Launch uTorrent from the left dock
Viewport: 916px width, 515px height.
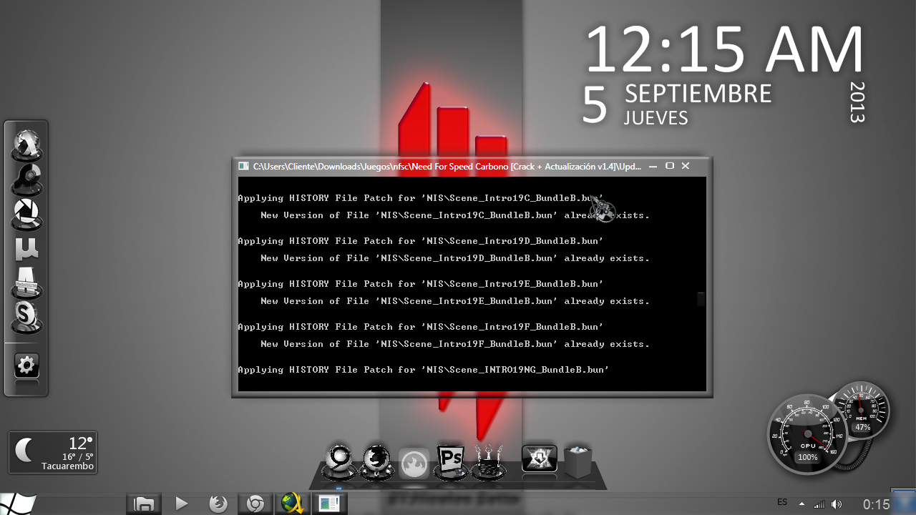click(27, 249)
